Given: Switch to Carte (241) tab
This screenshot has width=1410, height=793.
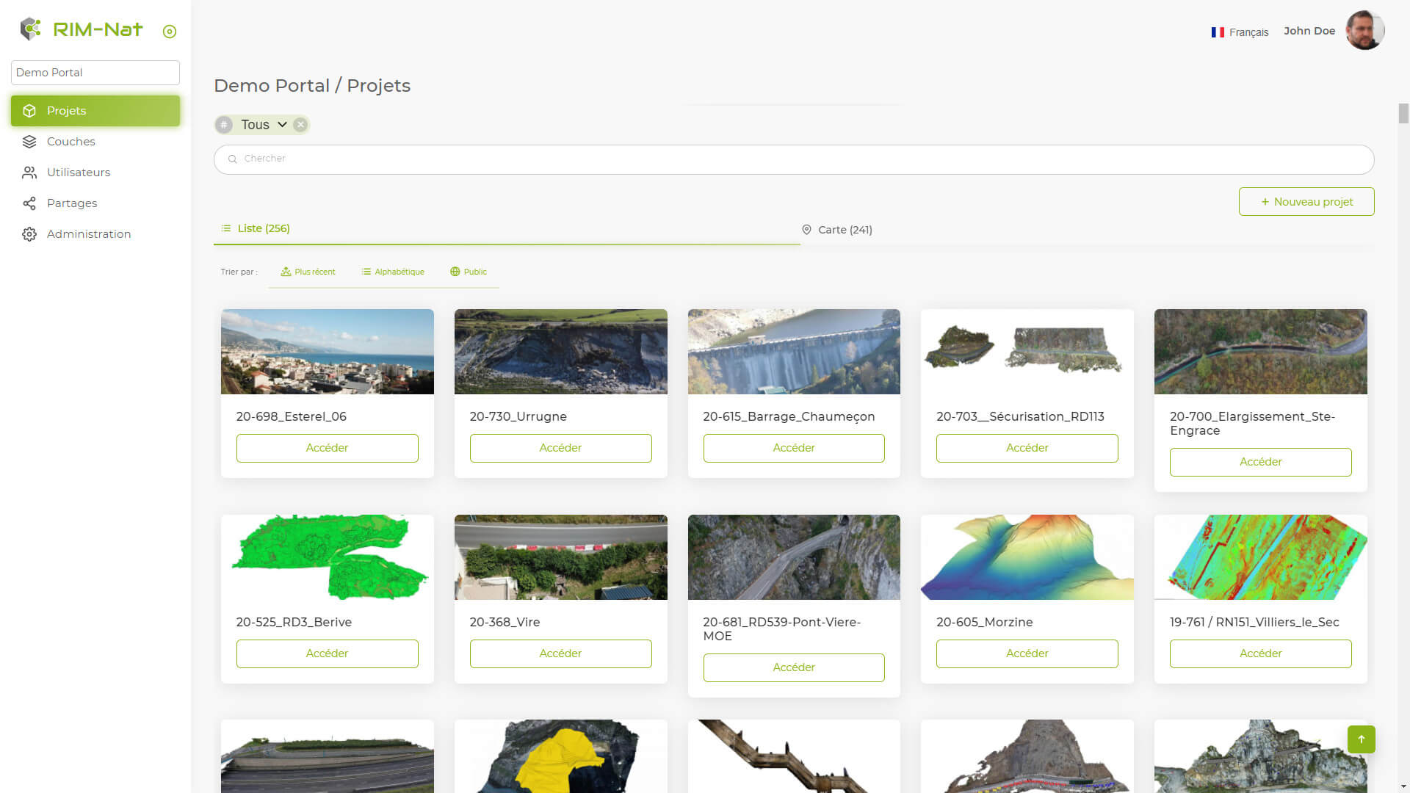Looking at the screenshot, I should point(837,230).
